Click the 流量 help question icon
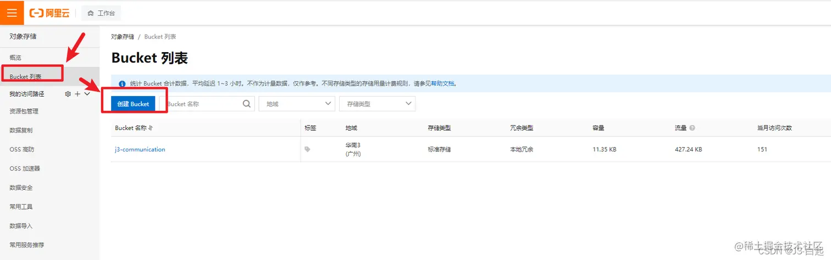 click(x=692, y=128)
